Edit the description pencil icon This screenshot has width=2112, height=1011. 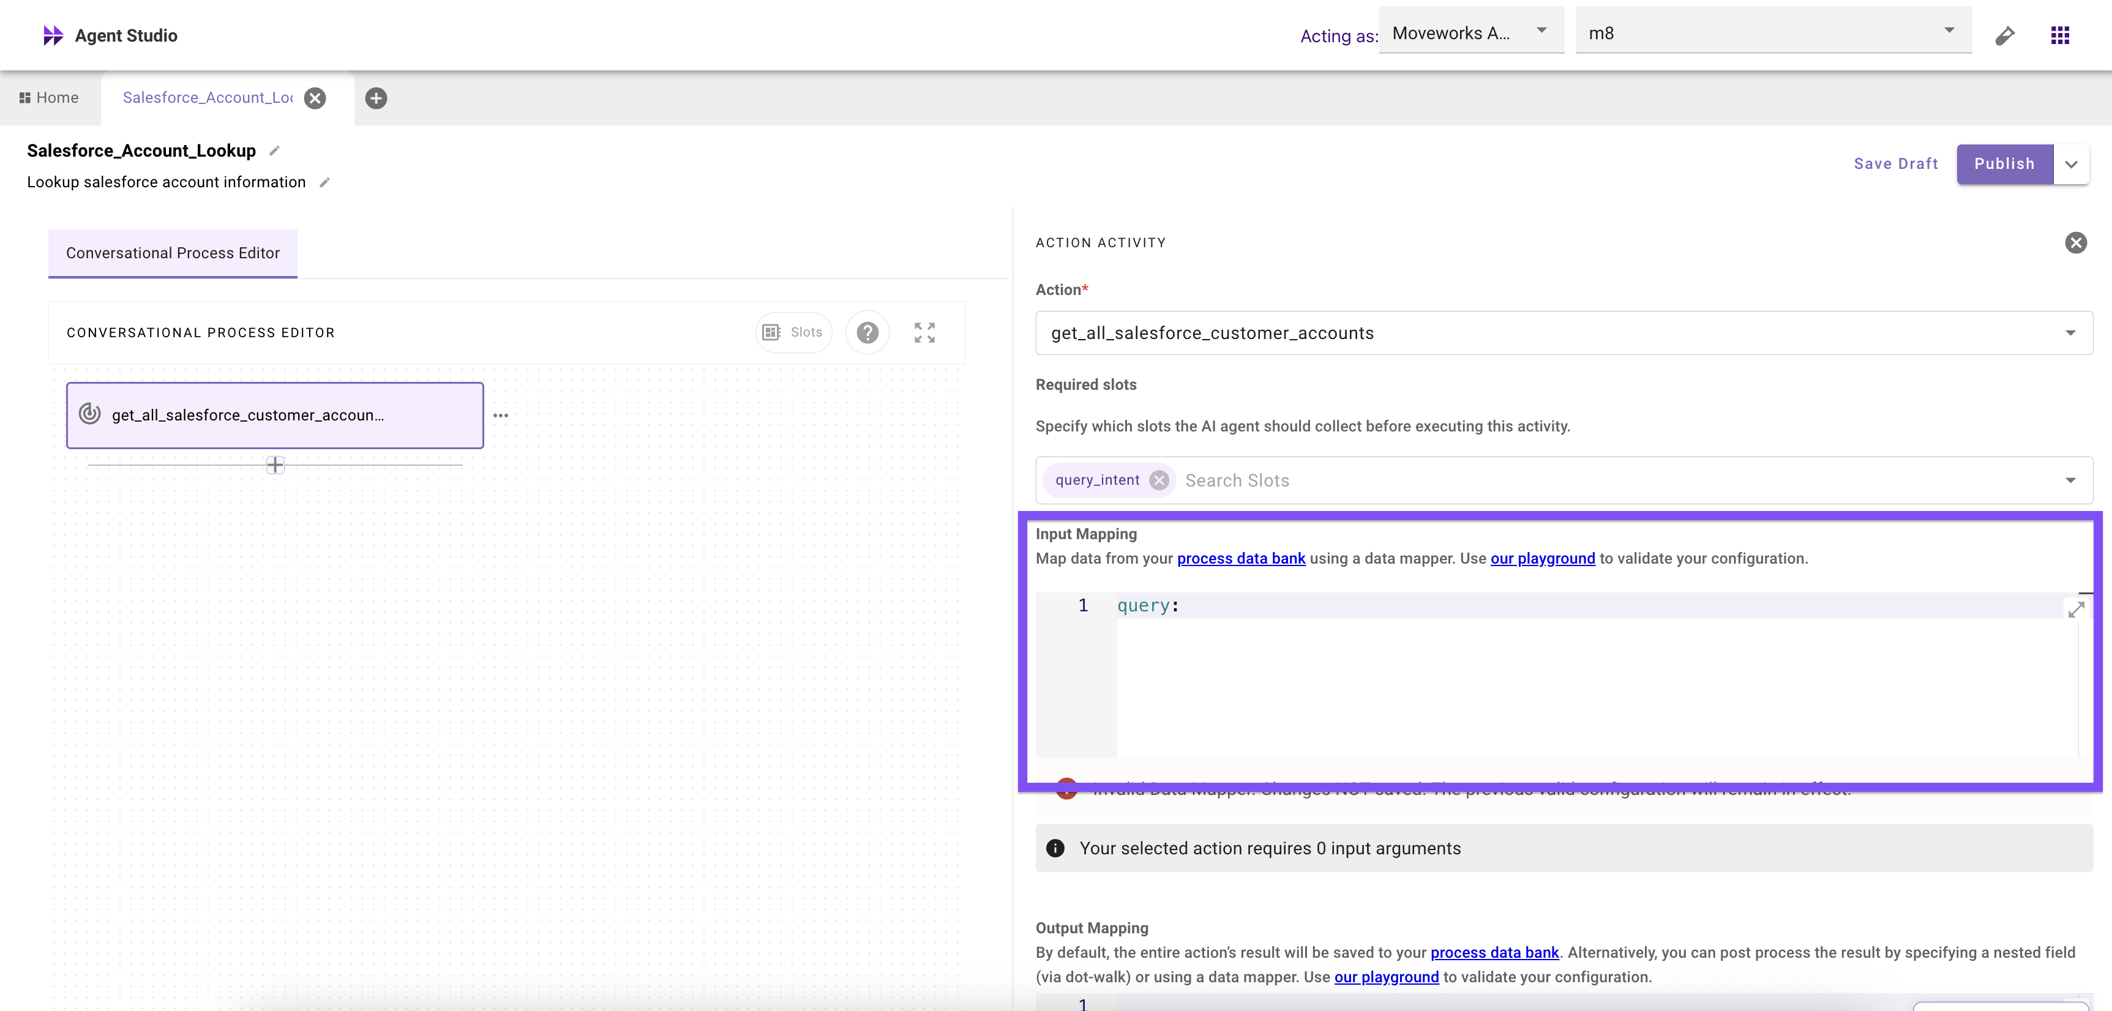pos(324,182)
